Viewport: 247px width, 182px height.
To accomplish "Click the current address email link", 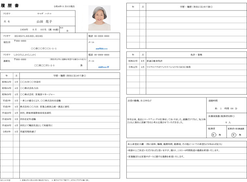I will point(102,48).
